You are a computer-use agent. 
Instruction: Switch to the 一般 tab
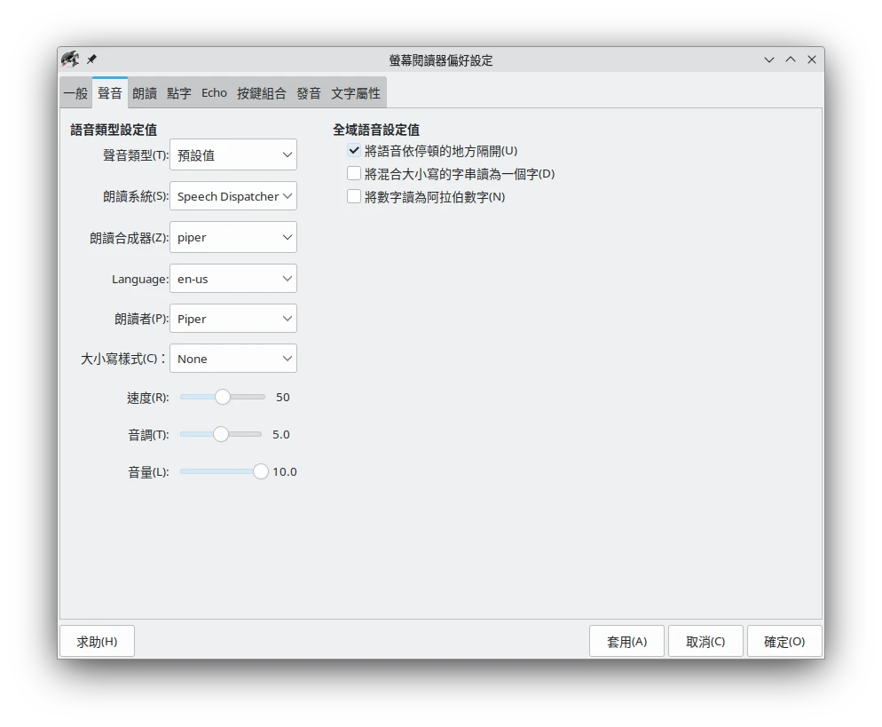click(x=75, y=93)
